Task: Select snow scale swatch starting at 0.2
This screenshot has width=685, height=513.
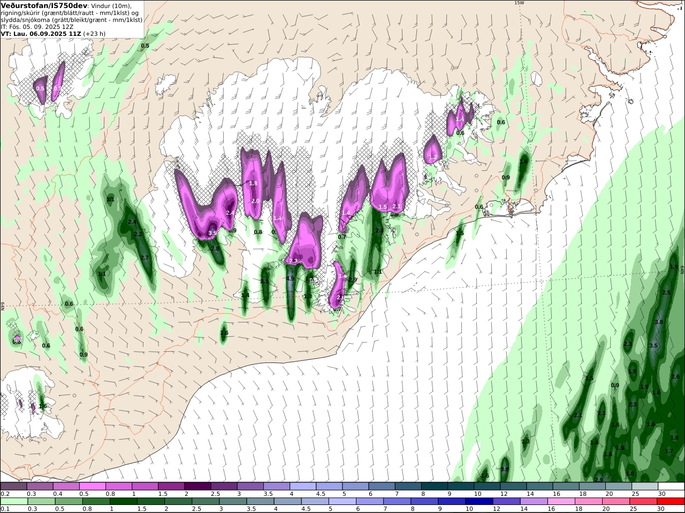Action: (13, 486)
